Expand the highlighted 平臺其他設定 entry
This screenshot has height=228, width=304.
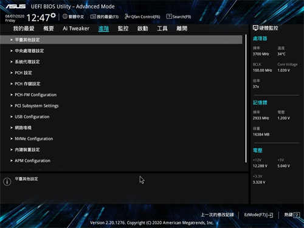tap(121, 40)
